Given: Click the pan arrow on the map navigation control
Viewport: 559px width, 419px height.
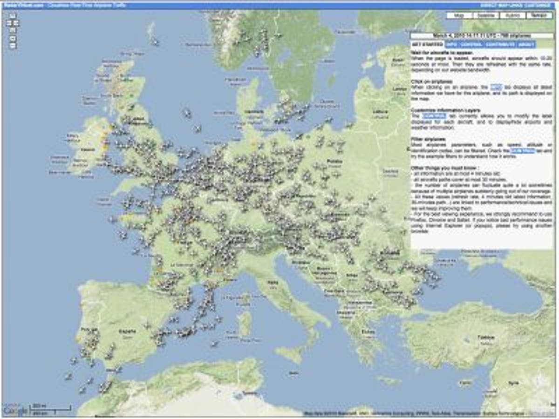Looking at the screenshot, I should [x=12, y=15].
